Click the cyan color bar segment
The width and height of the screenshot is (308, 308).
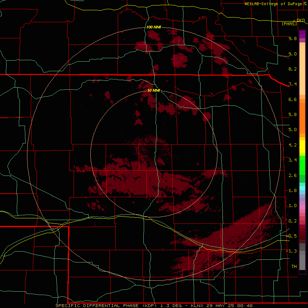(302, 188)
